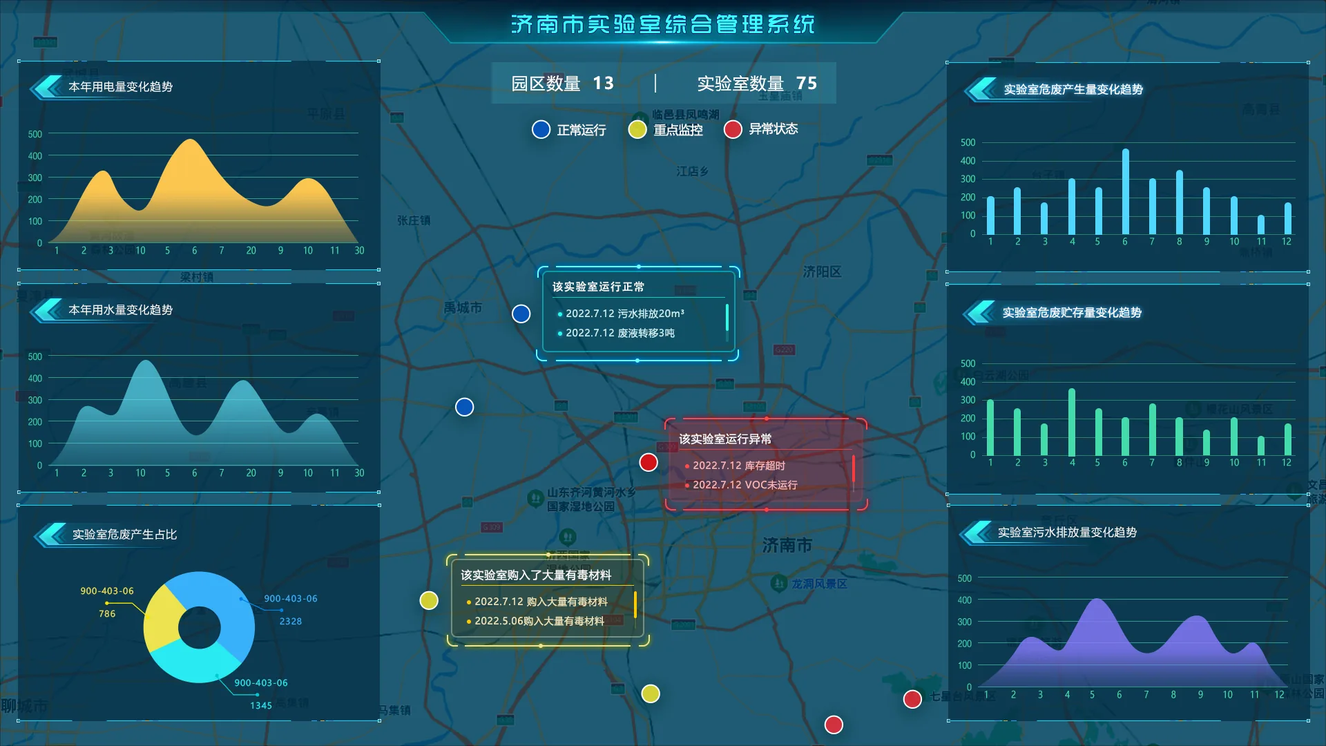Click the arrow icon beside 实验室污水排放量变化趋势

(977, 533)
